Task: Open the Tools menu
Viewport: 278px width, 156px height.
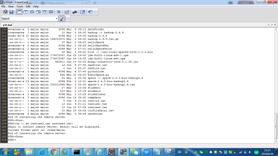Action: (20, 6)
